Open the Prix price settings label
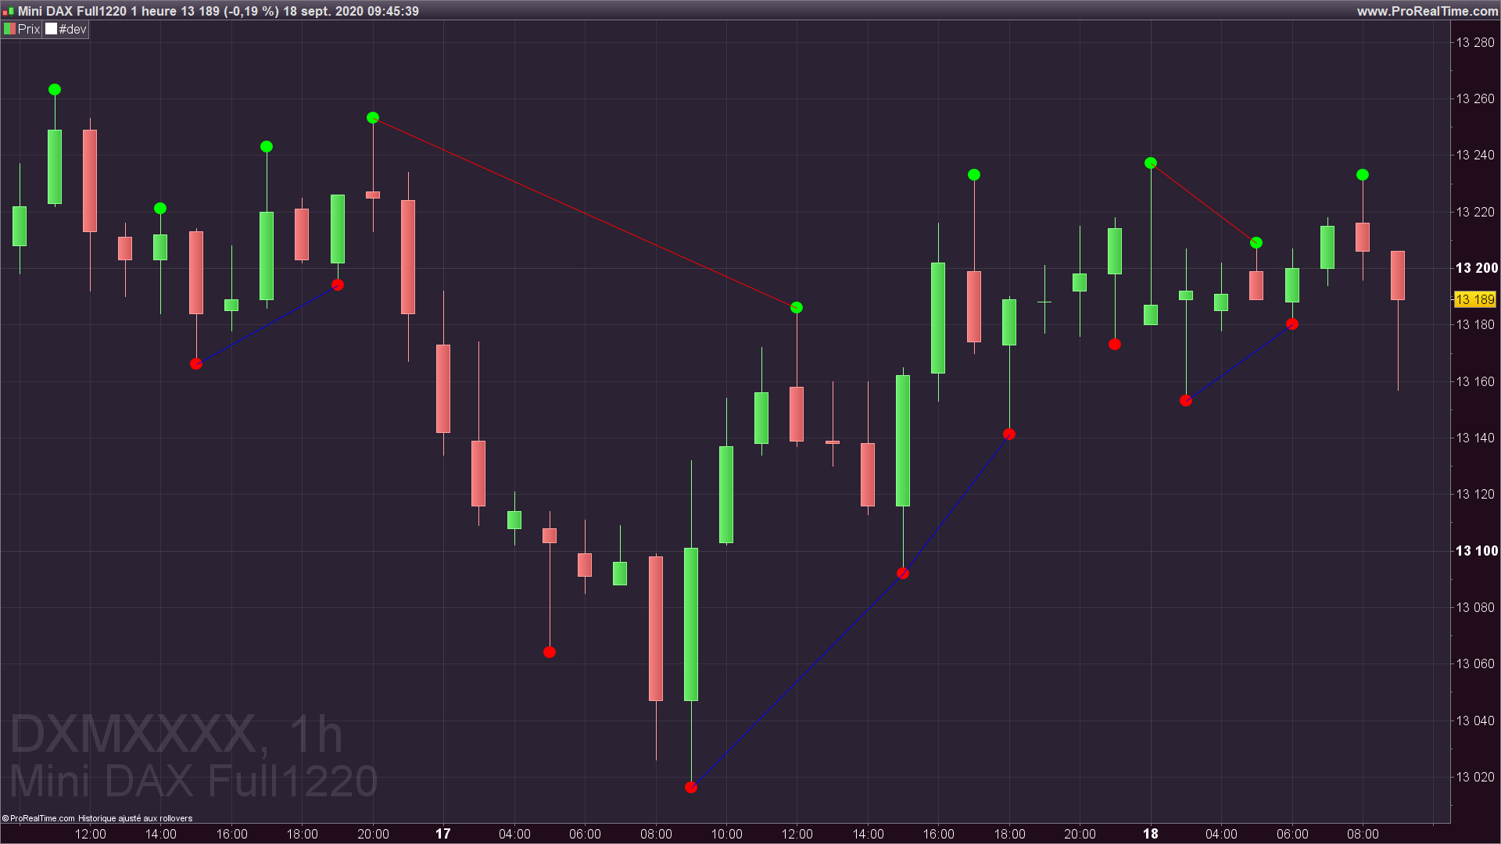The image size is (1501, 844). 28,29
